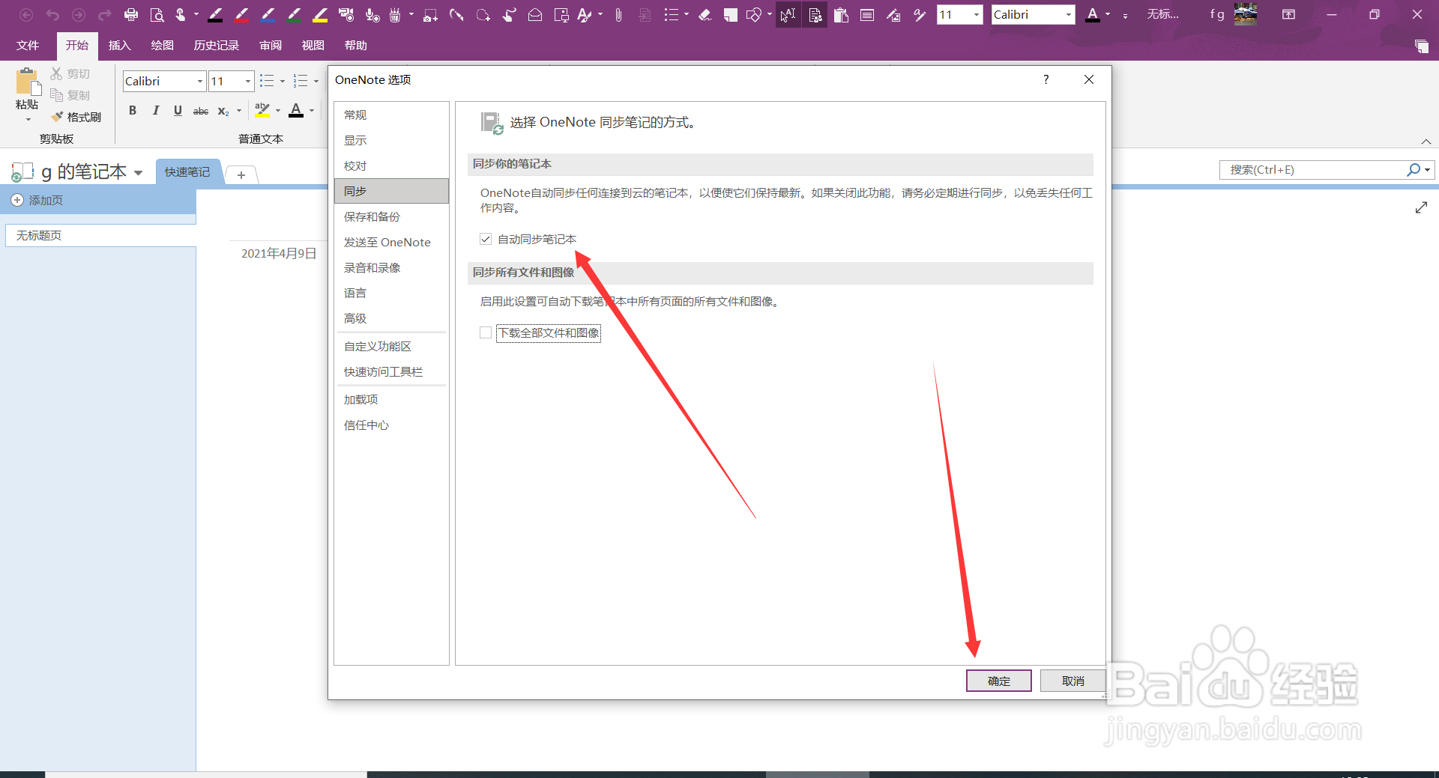
Task: Open the Calibri font dropdown in the ribbon
Action: coord(200,81)
